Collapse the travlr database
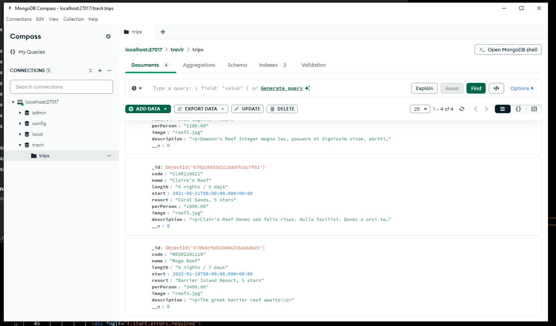The image size is (556, 326). 20,145
